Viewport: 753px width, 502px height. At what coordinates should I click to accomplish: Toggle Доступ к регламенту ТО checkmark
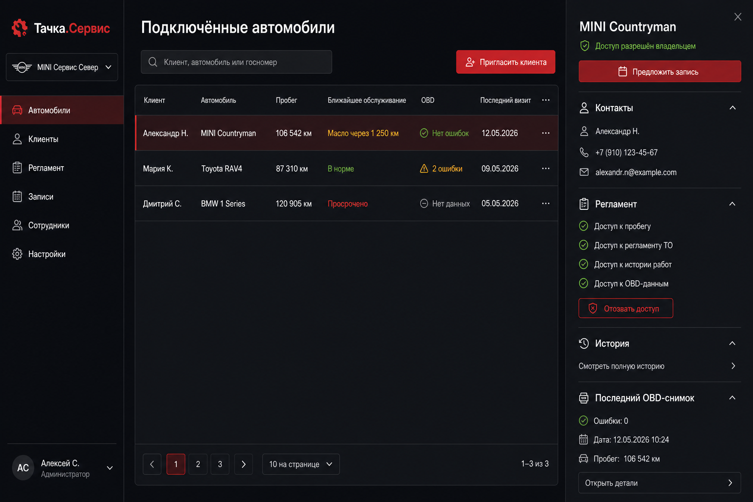(583, 245)
